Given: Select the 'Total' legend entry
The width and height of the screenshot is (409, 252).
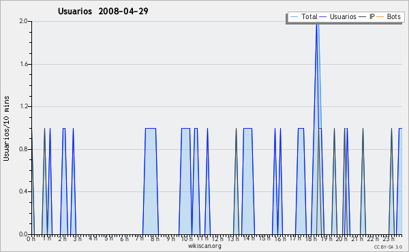Looking at the screenshot, I should (303, 16).
